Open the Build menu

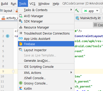click(x=4, y=4)
